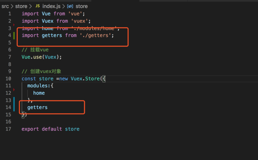
Task: Click the variable symbol icon in breadcrumb
Action: pyautogui.click(x=70, y=6)
